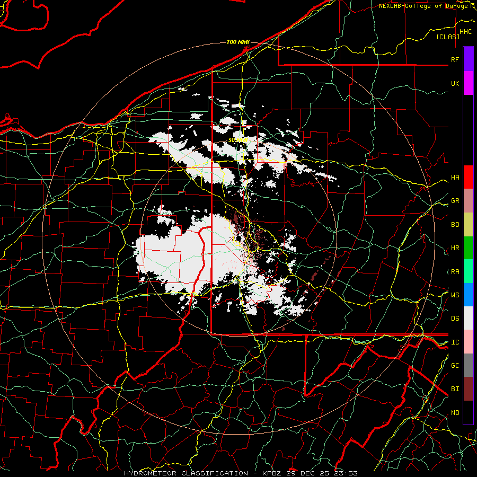Click the BI legend label
Viewport: 477px width, 477px height.
click(x=455, y=389)
